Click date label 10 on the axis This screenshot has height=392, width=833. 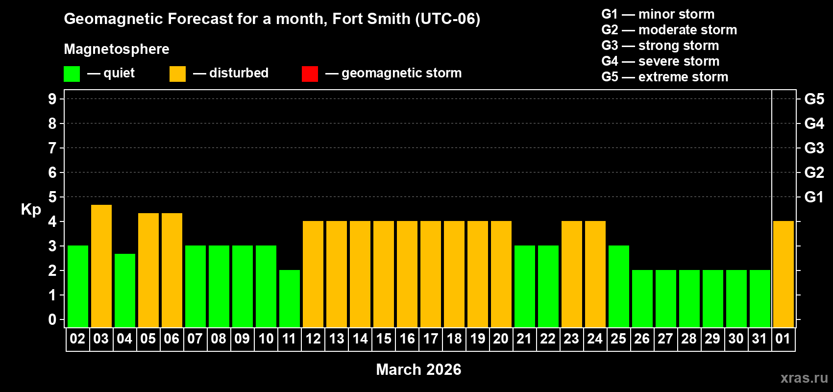point(266,339)
